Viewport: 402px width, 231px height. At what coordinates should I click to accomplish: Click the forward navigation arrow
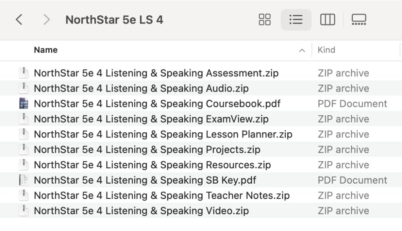click(x=46, y=19)
